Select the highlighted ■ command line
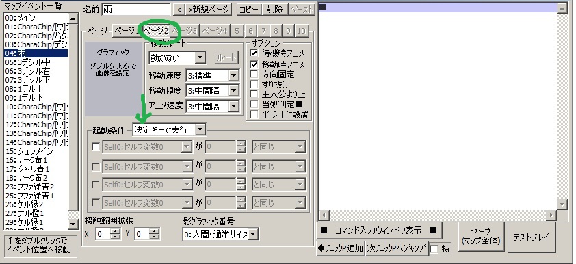Image resolution: width=576 pixels, height=264 pixels. click(x=438, y=8)
